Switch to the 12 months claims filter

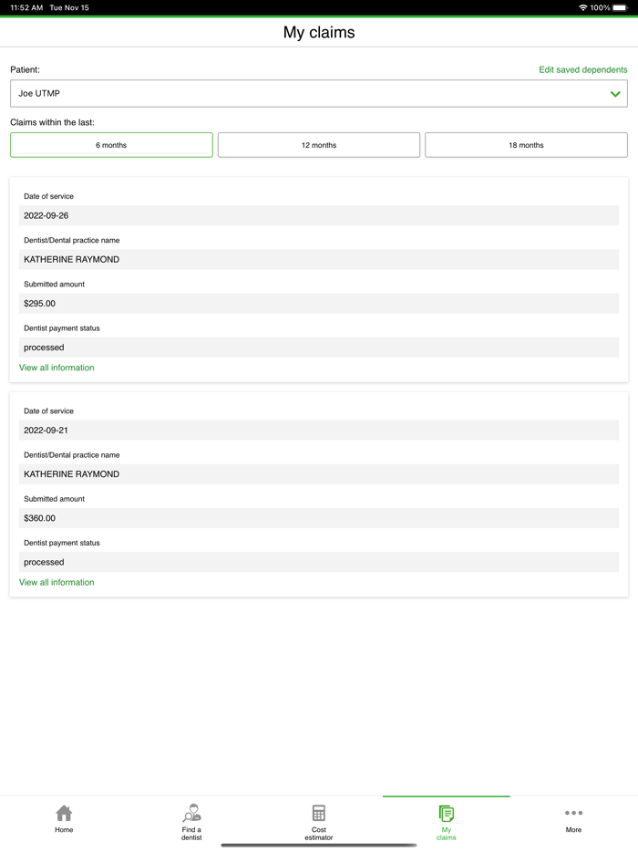tap(318, 144)
